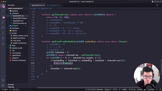Click the Explorer more actions ellipsis

(26, 5)
